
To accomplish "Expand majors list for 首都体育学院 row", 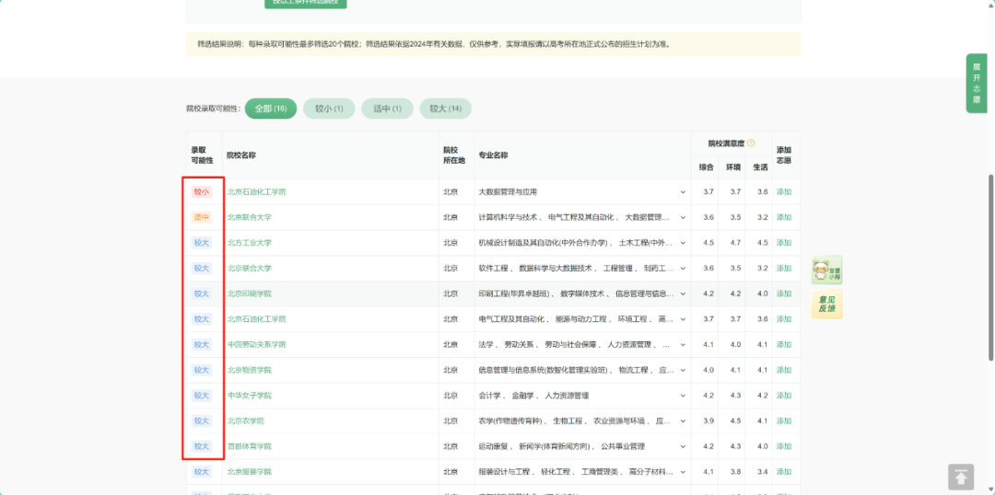I will tap(683, 446).
